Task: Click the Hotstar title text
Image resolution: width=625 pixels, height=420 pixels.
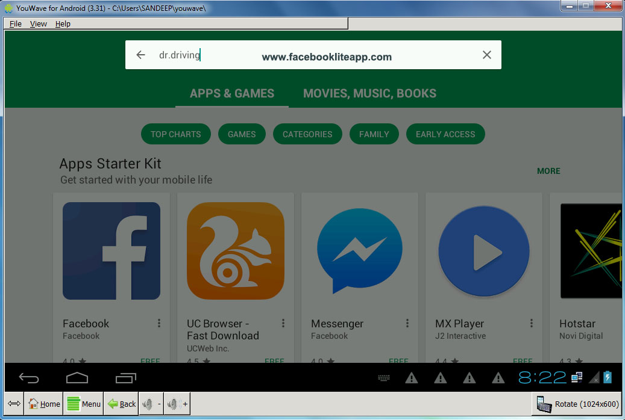Action: [x=577, y=323]
